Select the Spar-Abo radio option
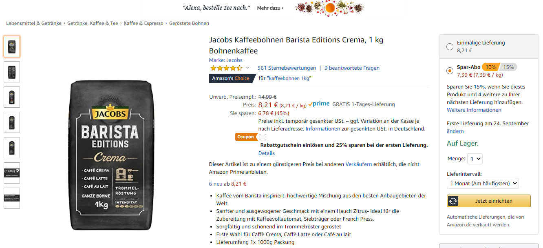This screenshot has width=543, height=248. coord(450,71)
